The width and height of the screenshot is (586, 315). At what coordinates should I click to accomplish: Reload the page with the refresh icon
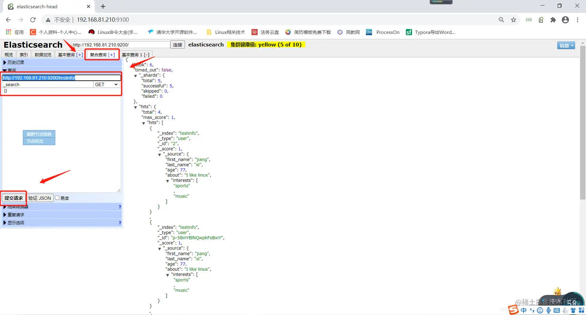33,20
